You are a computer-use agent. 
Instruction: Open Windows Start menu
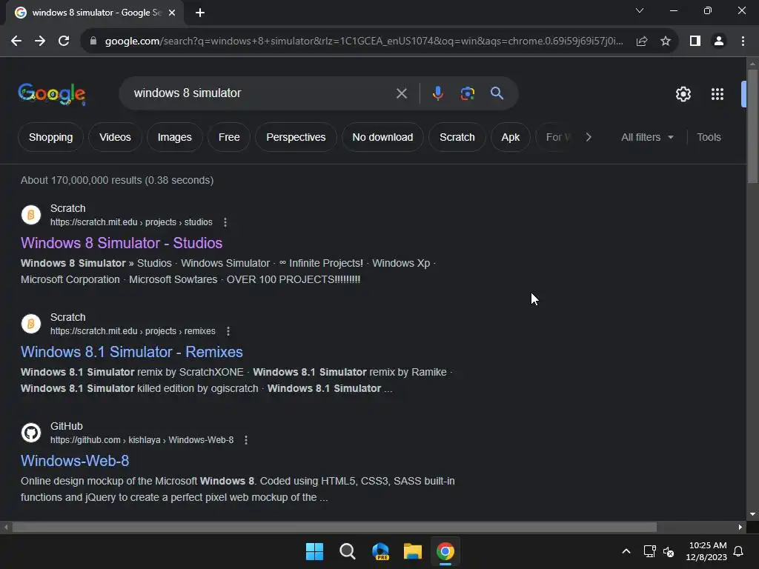(314, 551)
